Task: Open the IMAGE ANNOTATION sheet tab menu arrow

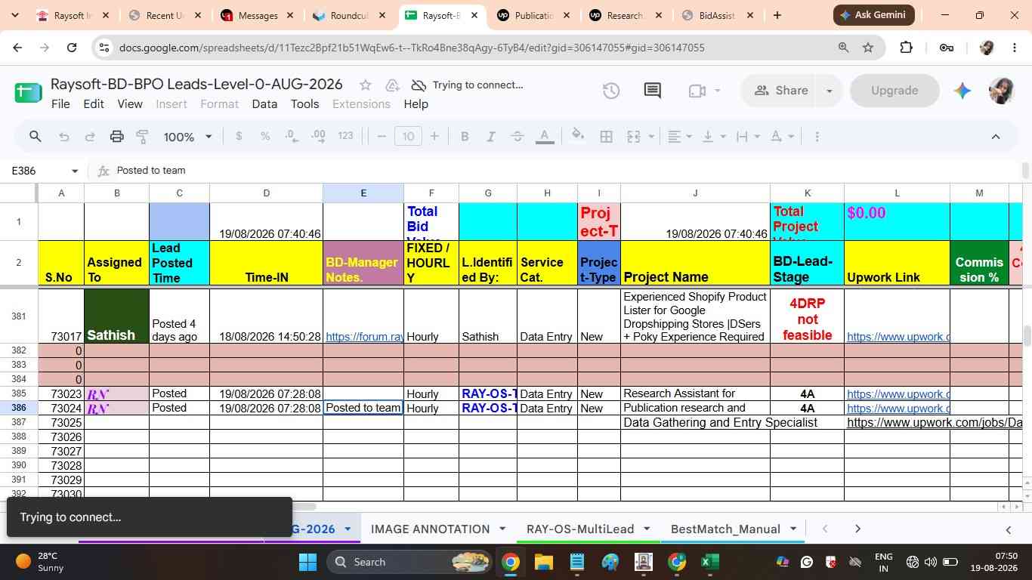Action: [x=502, y=529]
